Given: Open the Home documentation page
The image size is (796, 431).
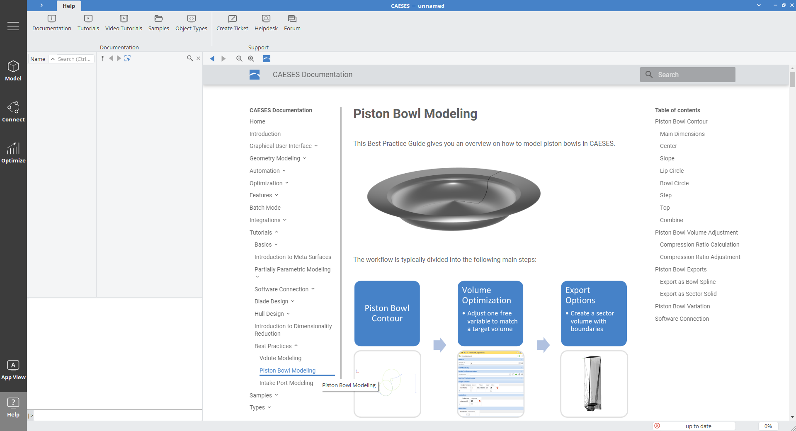Looking at the screenshot, I should [x=257, y=121].
